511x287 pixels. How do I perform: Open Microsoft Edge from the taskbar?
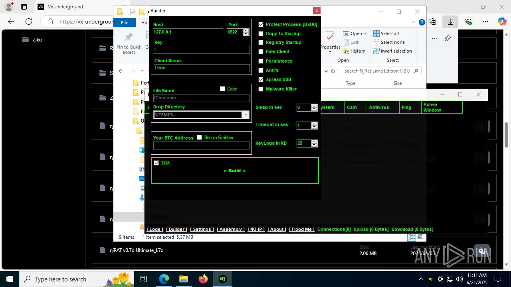[164, 279]
